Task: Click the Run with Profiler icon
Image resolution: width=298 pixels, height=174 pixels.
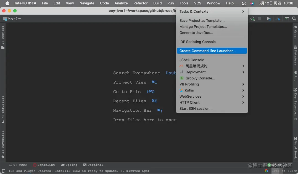Action: pos(252,18)
